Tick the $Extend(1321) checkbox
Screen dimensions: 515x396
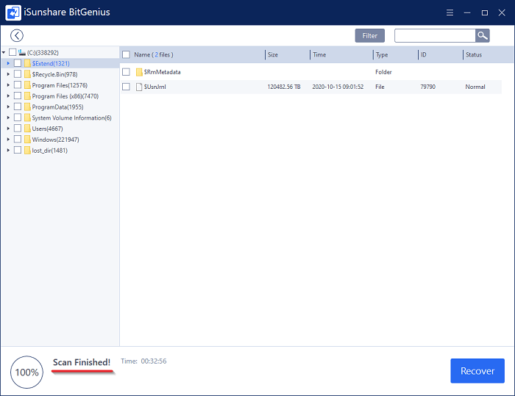tap(18, 63)
